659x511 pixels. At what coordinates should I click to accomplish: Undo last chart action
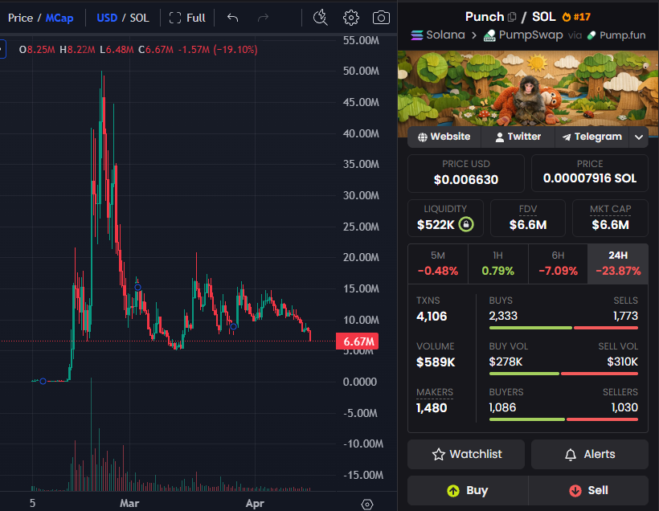232,18
